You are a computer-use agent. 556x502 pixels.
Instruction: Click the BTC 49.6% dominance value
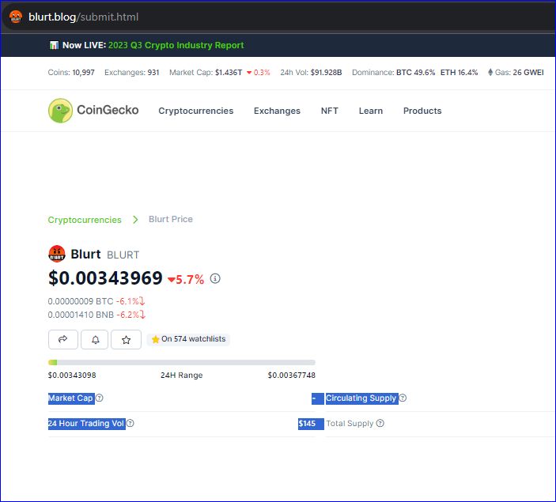click(415, 72)
